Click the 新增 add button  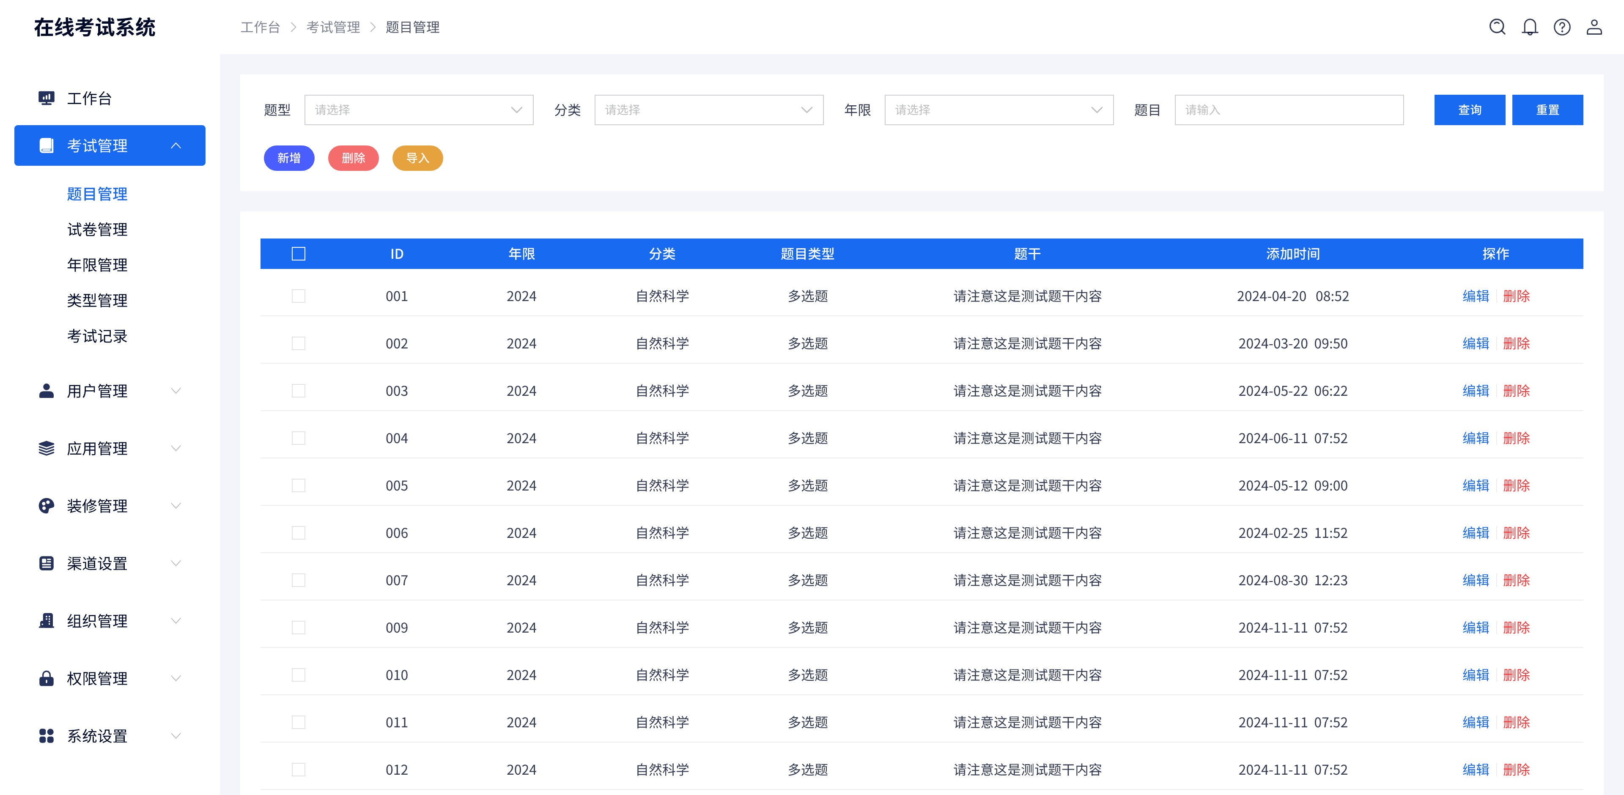pyautogui.click(x=289, y=158)
